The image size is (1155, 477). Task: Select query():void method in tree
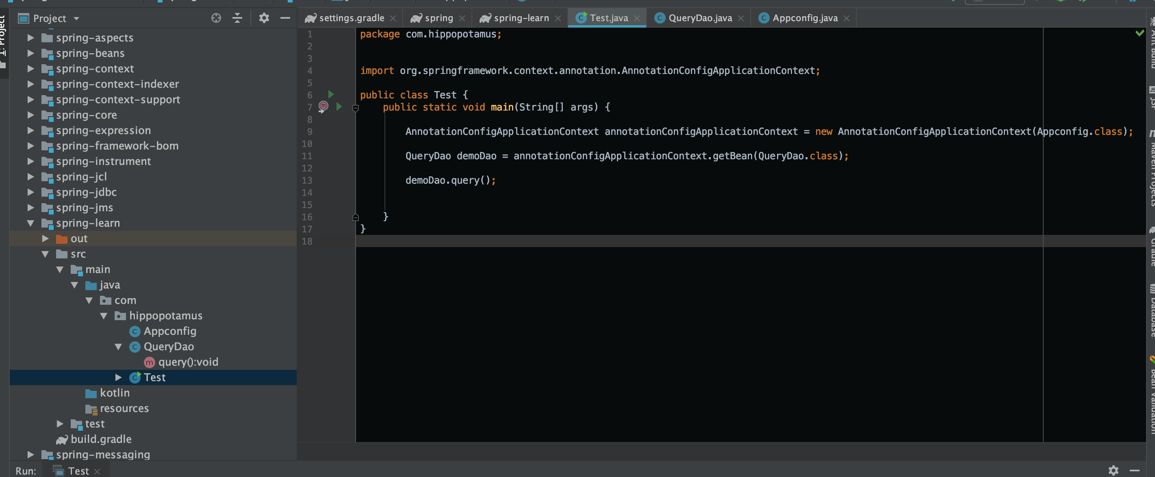[188, 362]
